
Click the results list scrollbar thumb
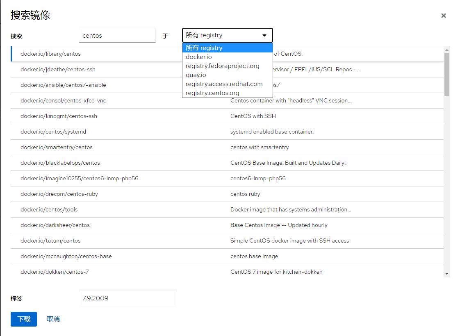[447, 74]
